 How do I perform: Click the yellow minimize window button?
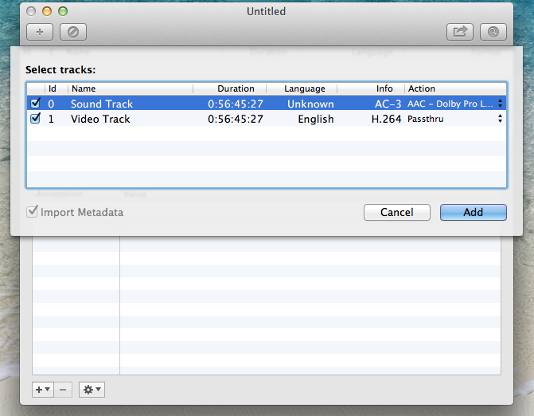(47, 11)
